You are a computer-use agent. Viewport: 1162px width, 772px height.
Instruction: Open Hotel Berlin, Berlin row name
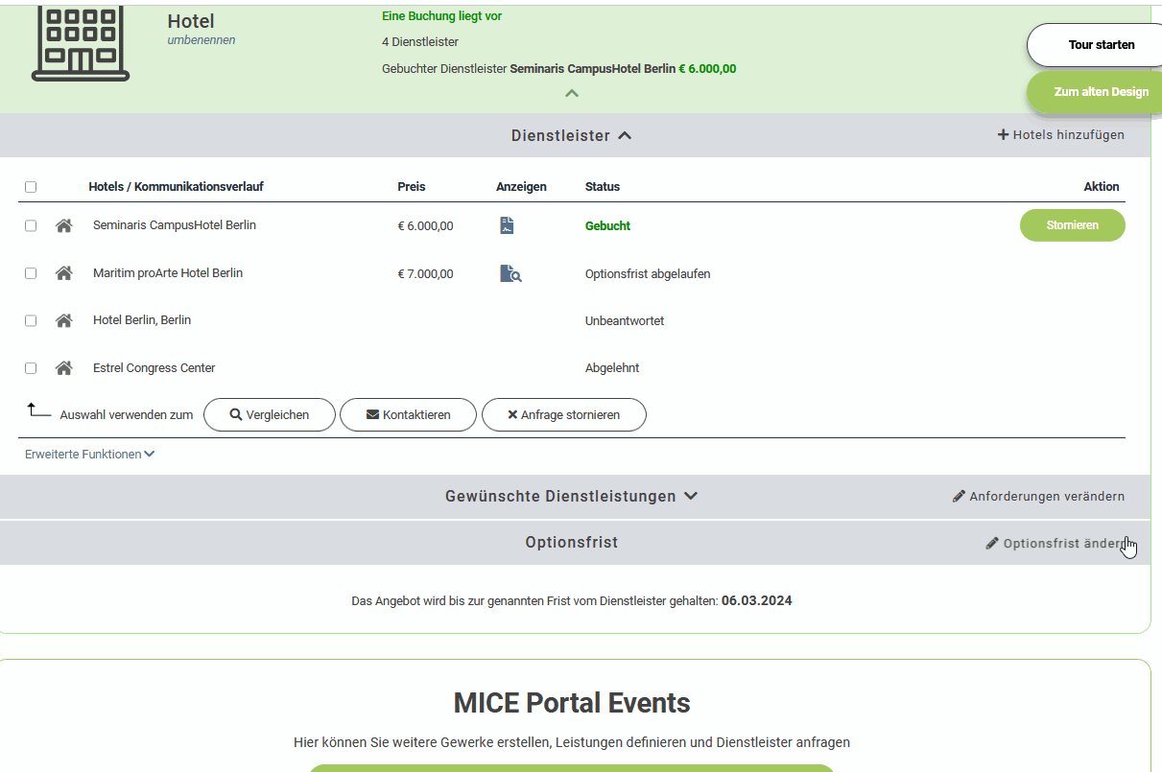point(142,320)
